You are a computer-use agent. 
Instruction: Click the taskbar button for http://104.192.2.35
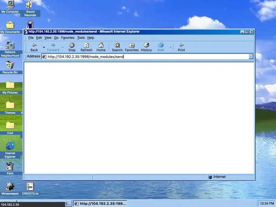(100, 204)
